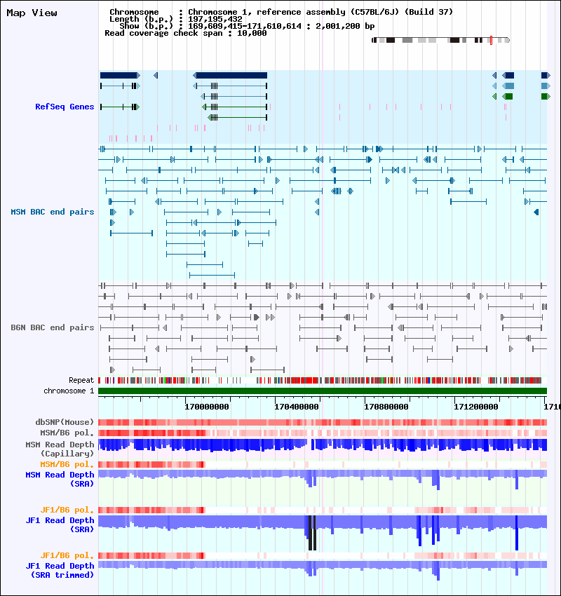
Task: Click the Read coverage check span text
Action: point(185,33)
